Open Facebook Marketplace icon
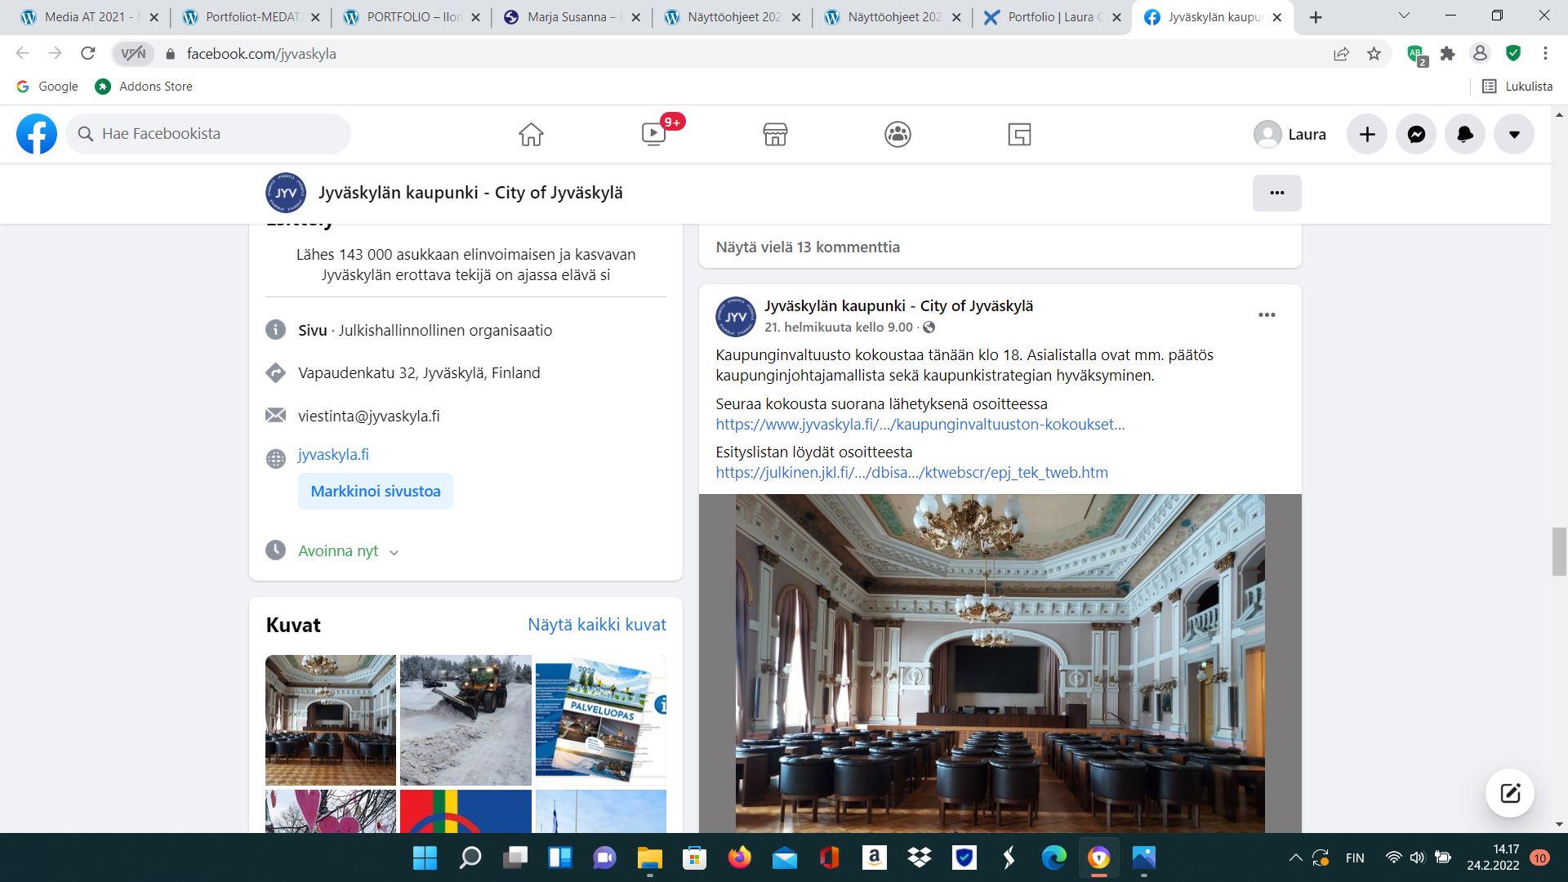The height and width of the screenshot is (882, 1568). click(x=775, y=134)
